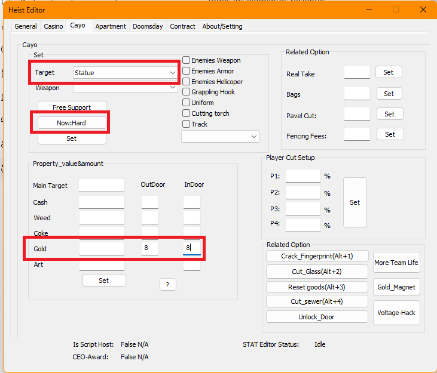Click the Gold_Magnet button
The height and width of the screenshot is (373, 437).
tap(396, 287)
